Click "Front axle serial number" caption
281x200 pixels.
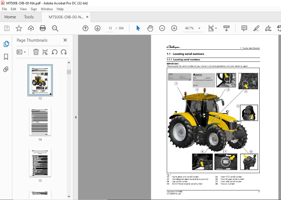(x=231, y=182)
